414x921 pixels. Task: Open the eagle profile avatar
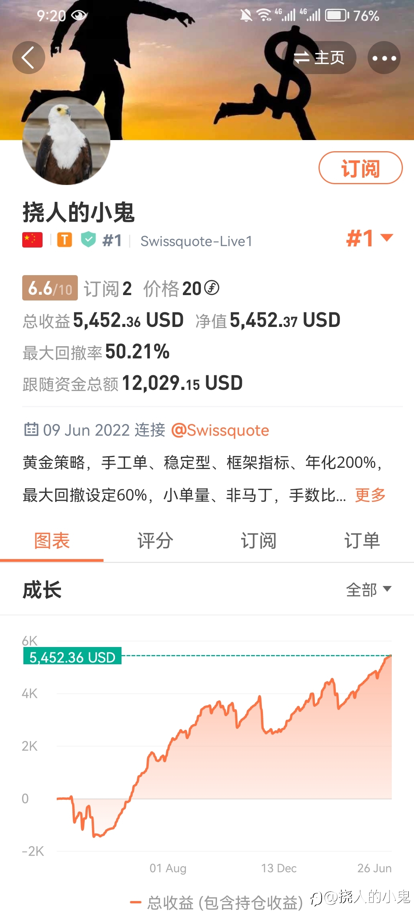pyautogui.click(x=66, y=141)
